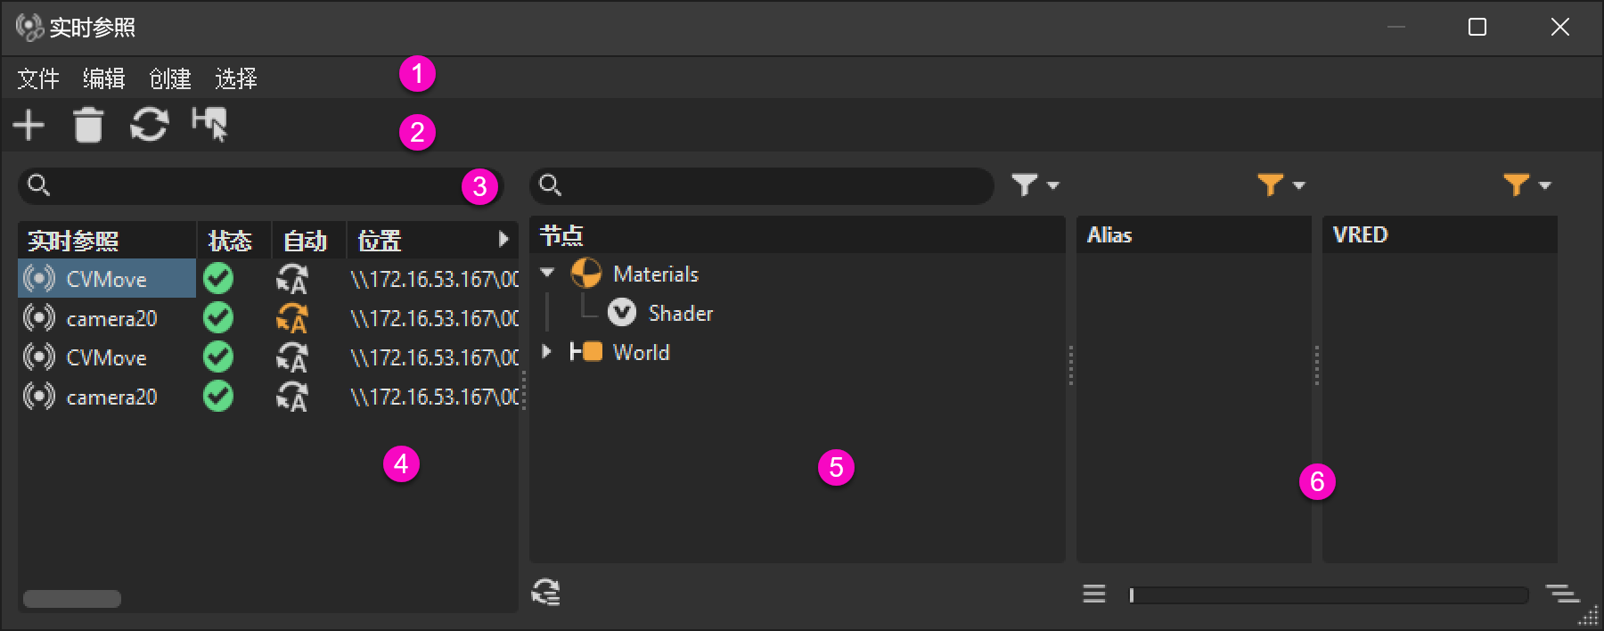Open the 创建 menu
The image size is (1604, 631).
point(170,79)
